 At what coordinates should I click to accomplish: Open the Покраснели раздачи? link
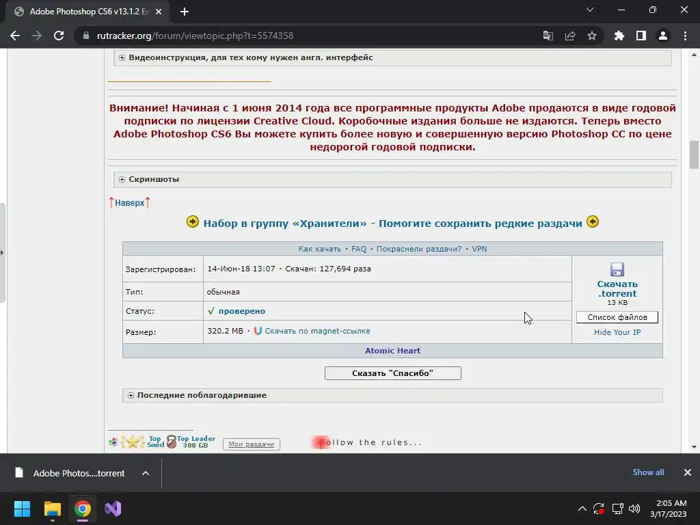tap(419, 249)
